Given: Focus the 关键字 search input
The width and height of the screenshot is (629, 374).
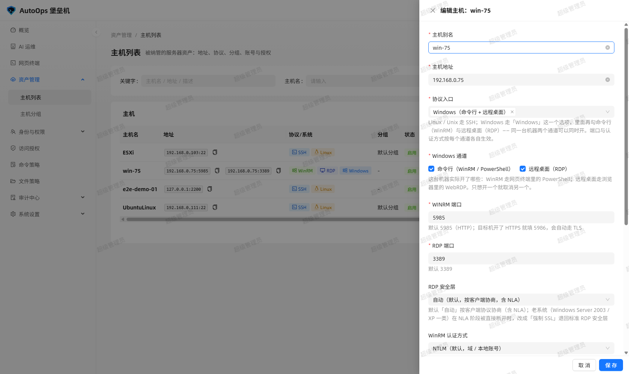Looking at the screenshot, I should [208, 81].
